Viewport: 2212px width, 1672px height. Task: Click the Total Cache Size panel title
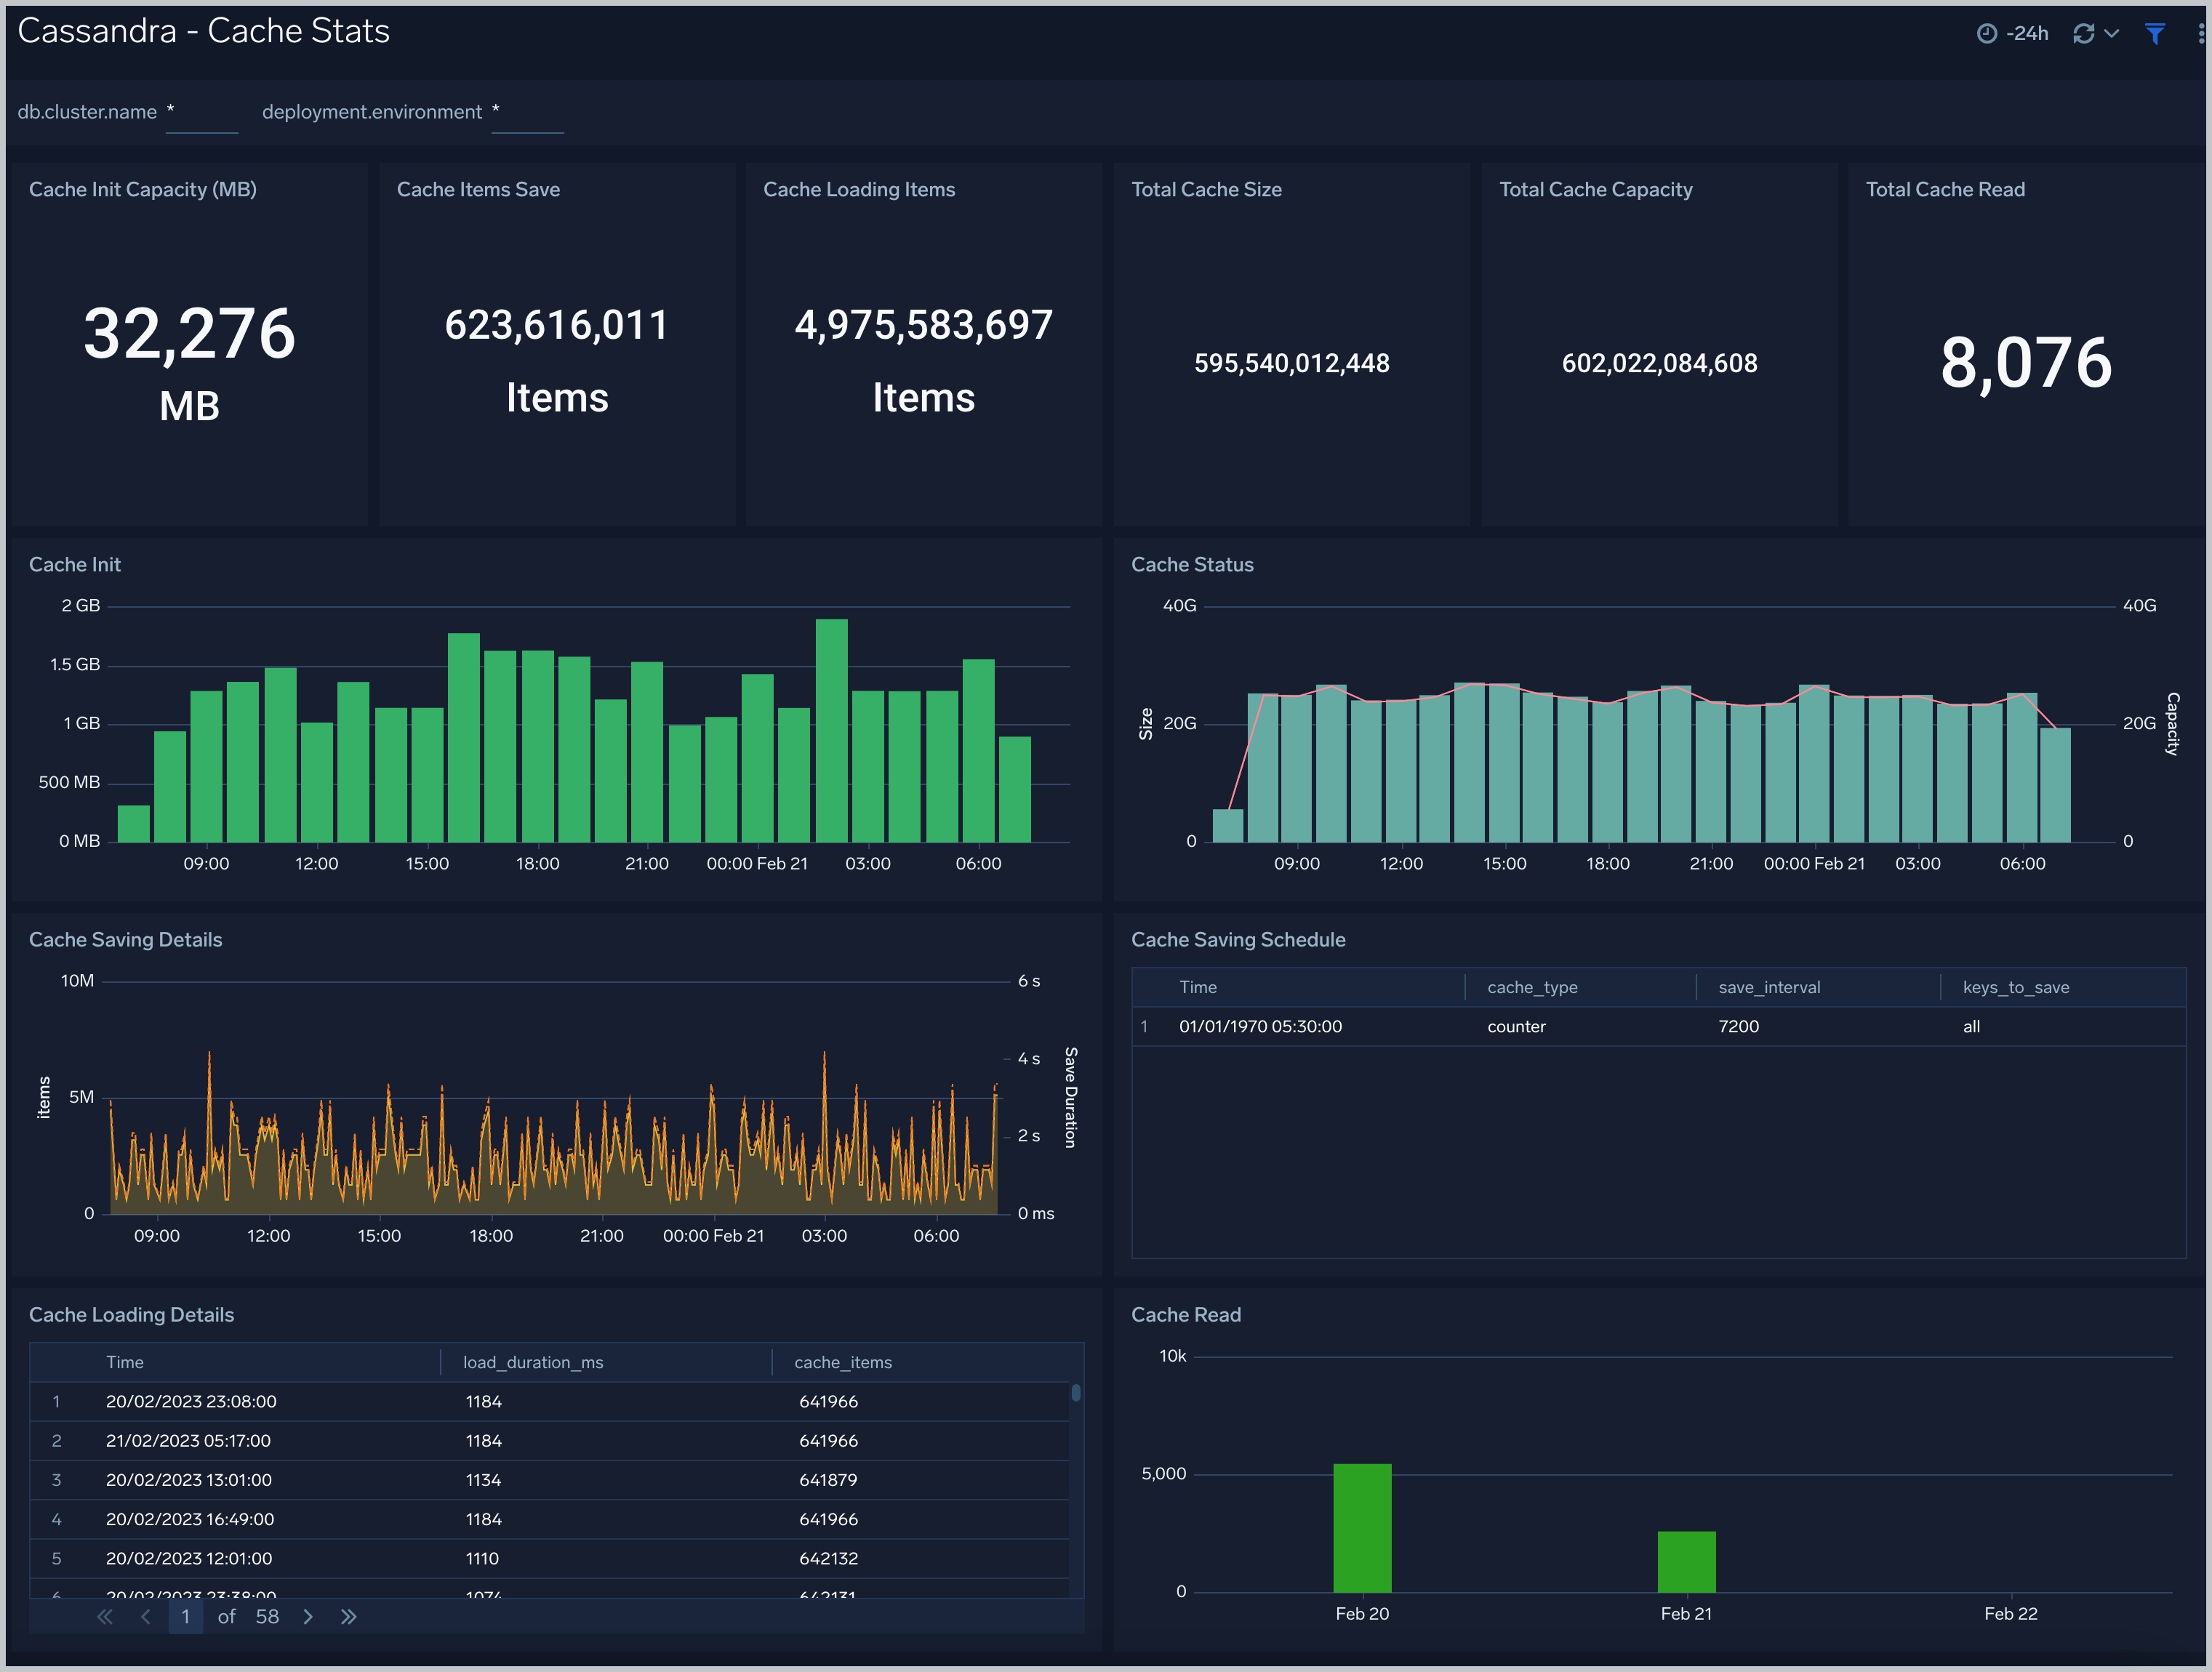point(1206,190)
